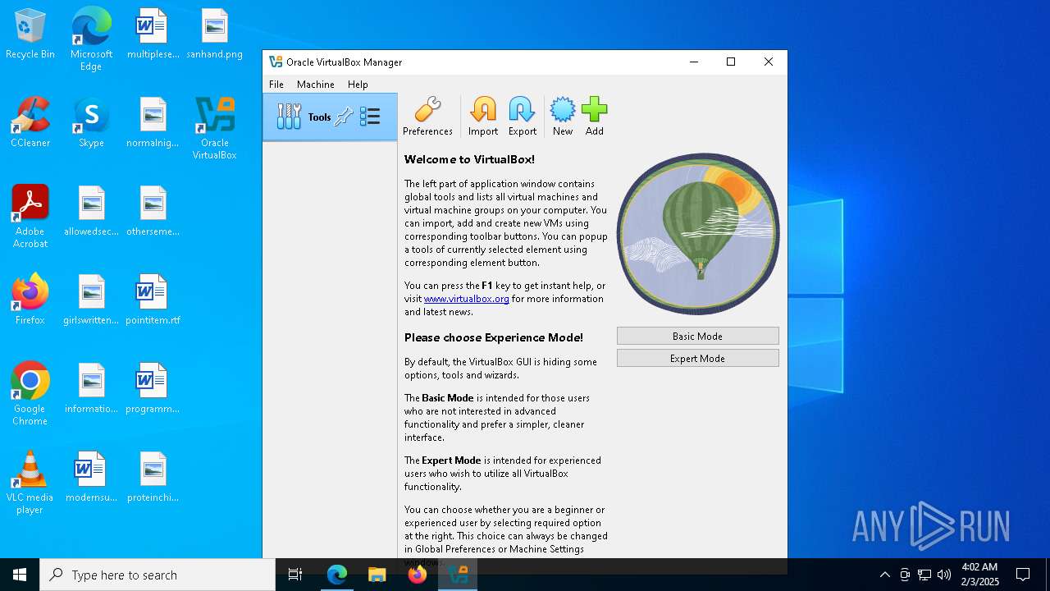
Task: Open the Machine menu
Action: click(316, 85)
